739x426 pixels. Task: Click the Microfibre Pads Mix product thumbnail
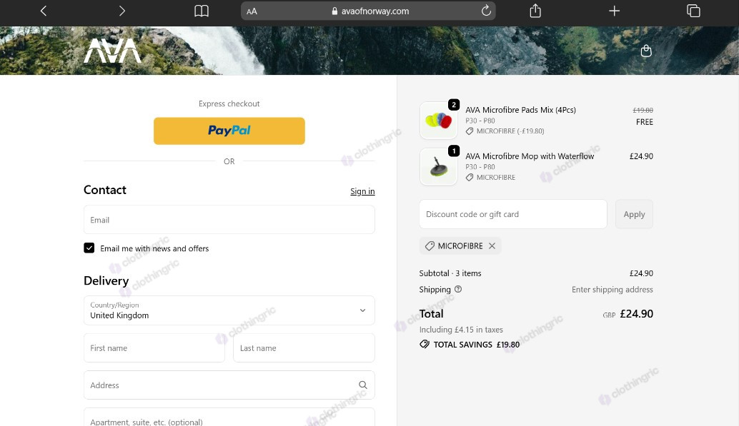pos(438,121)
